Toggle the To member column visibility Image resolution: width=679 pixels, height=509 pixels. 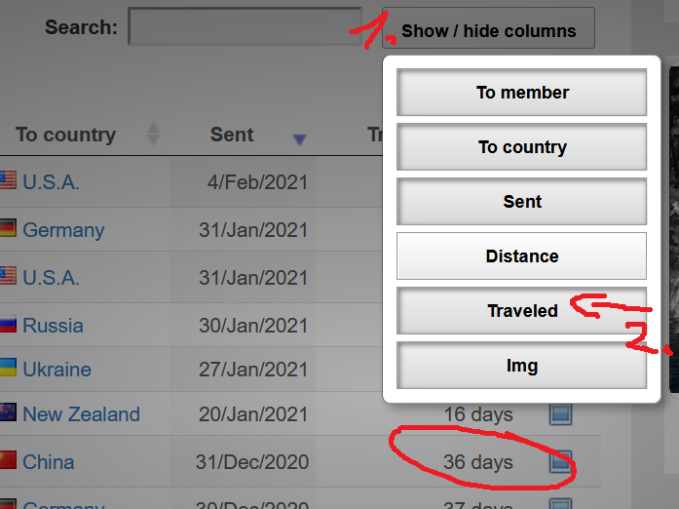(x=522, y=93)
